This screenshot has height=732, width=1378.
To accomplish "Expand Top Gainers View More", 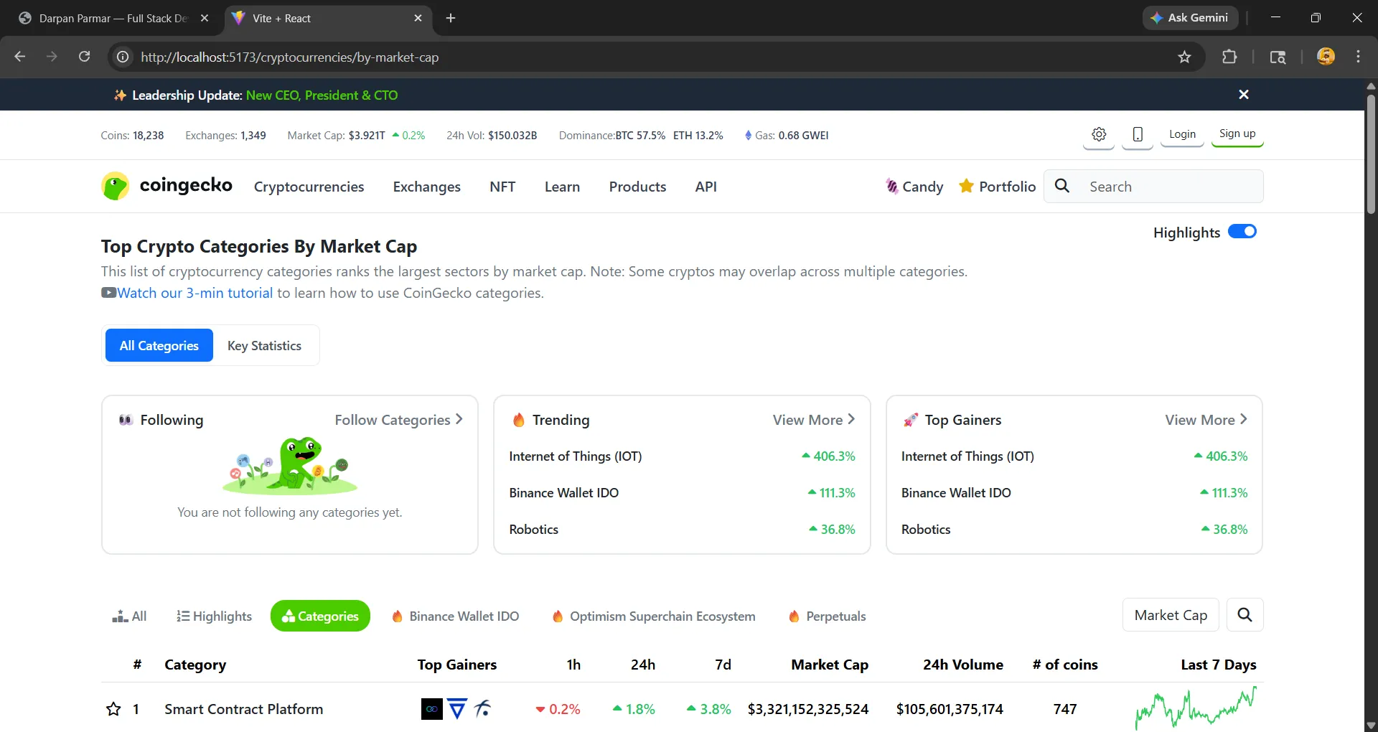I will tap(1206, 420).
